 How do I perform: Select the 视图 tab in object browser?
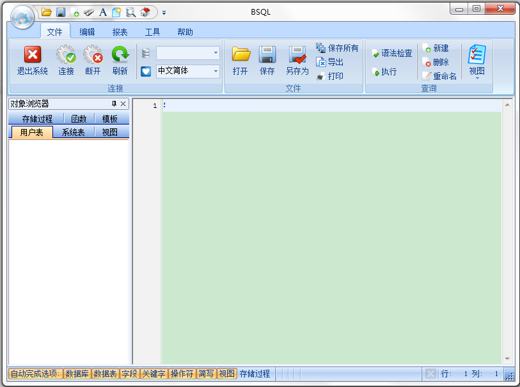[x=110, y=132]
